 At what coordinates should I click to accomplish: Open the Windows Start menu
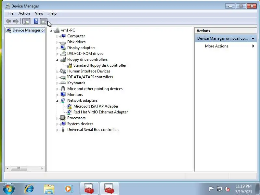(9, 189)
